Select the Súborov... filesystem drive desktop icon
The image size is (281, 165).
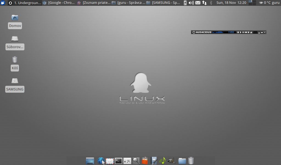[x=15, y=43]
